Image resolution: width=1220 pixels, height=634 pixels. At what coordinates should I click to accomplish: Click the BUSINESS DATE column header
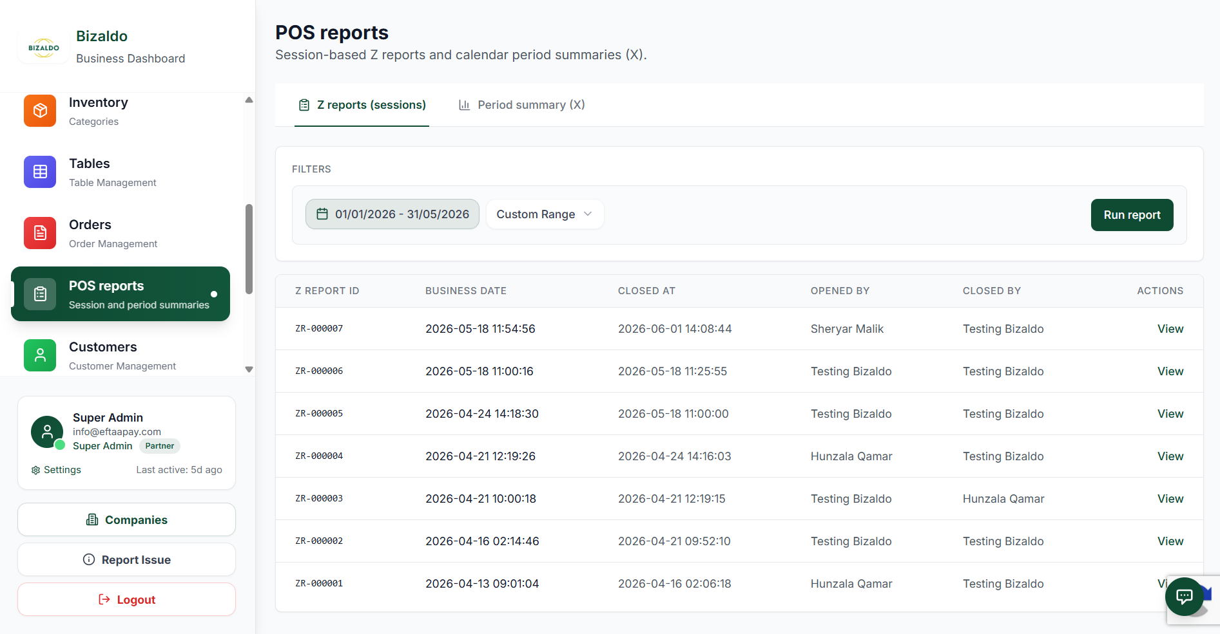(465, 291)
